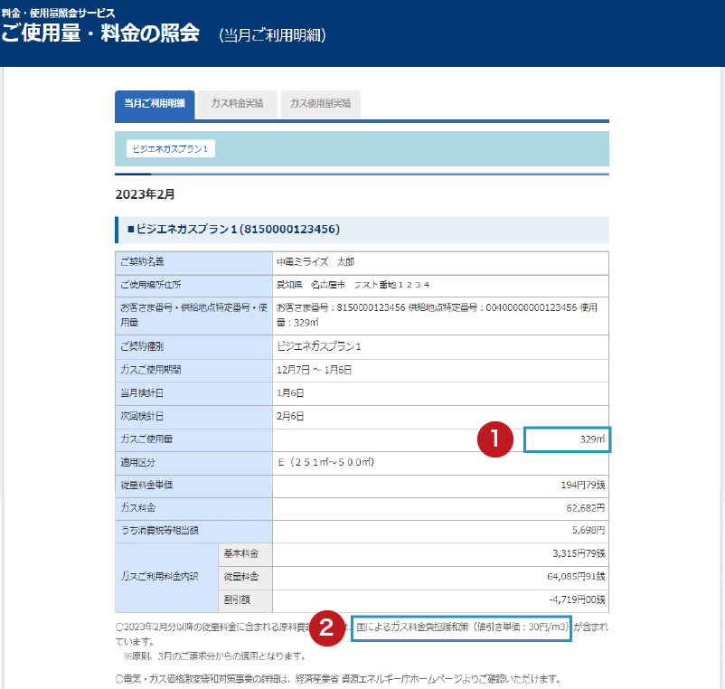This screenshot has width=725, height=689.
Task: Select the 次回検針日 date 2月6日
Action: 290,416
